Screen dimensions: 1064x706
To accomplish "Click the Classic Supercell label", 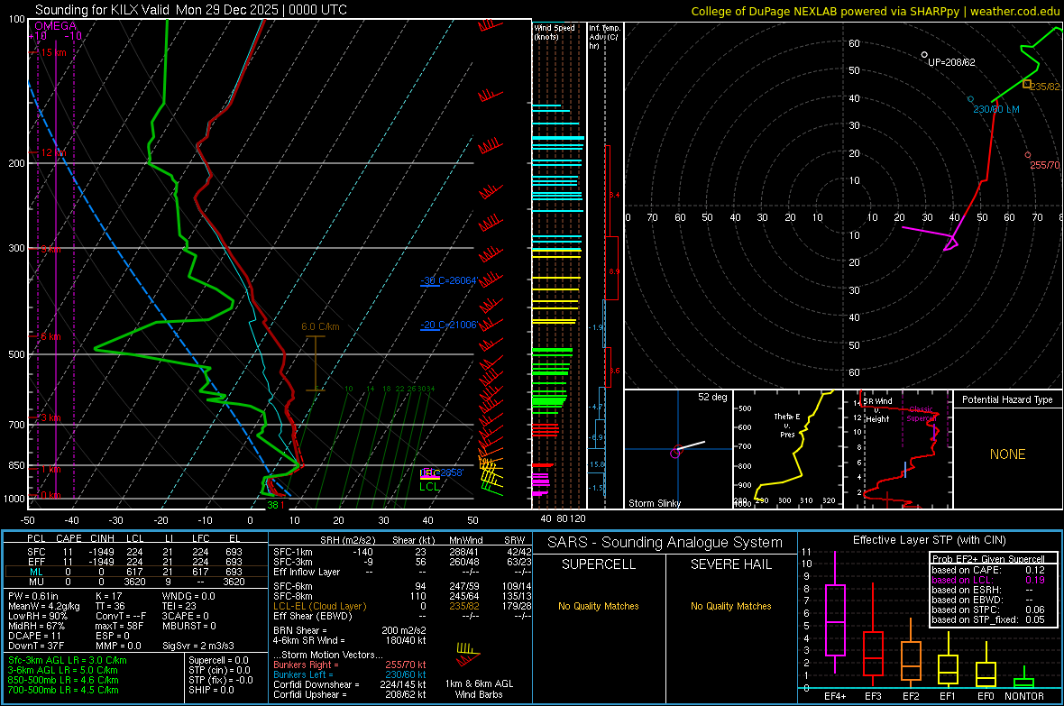I will (x=921, y=414).
